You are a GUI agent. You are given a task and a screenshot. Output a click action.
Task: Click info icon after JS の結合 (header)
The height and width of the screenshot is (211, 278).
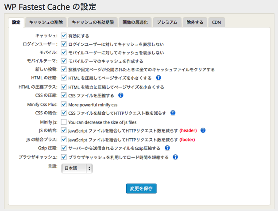[x=203, y=130]
